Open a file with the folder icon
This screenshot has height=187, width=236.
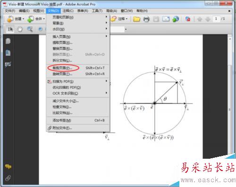(x=136, y=19)
